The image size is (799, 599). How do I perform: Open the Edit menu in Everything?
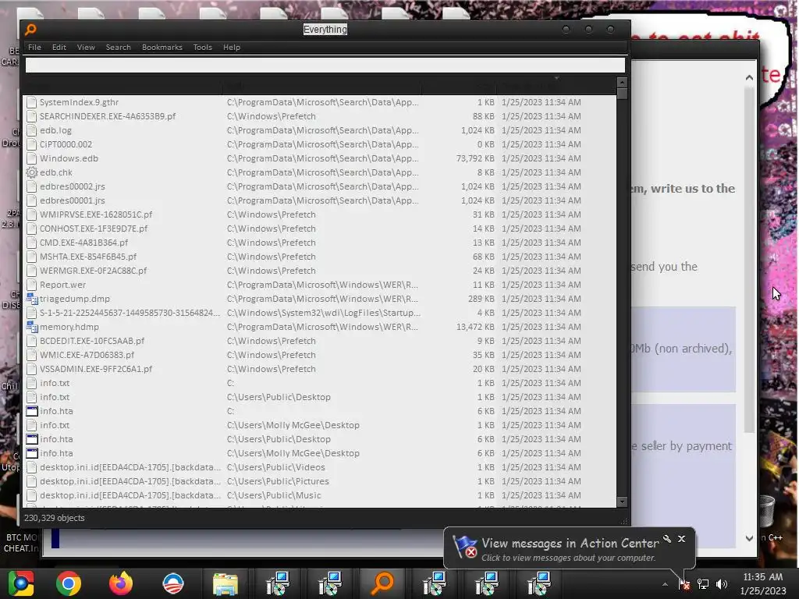[x=59, y=48]
